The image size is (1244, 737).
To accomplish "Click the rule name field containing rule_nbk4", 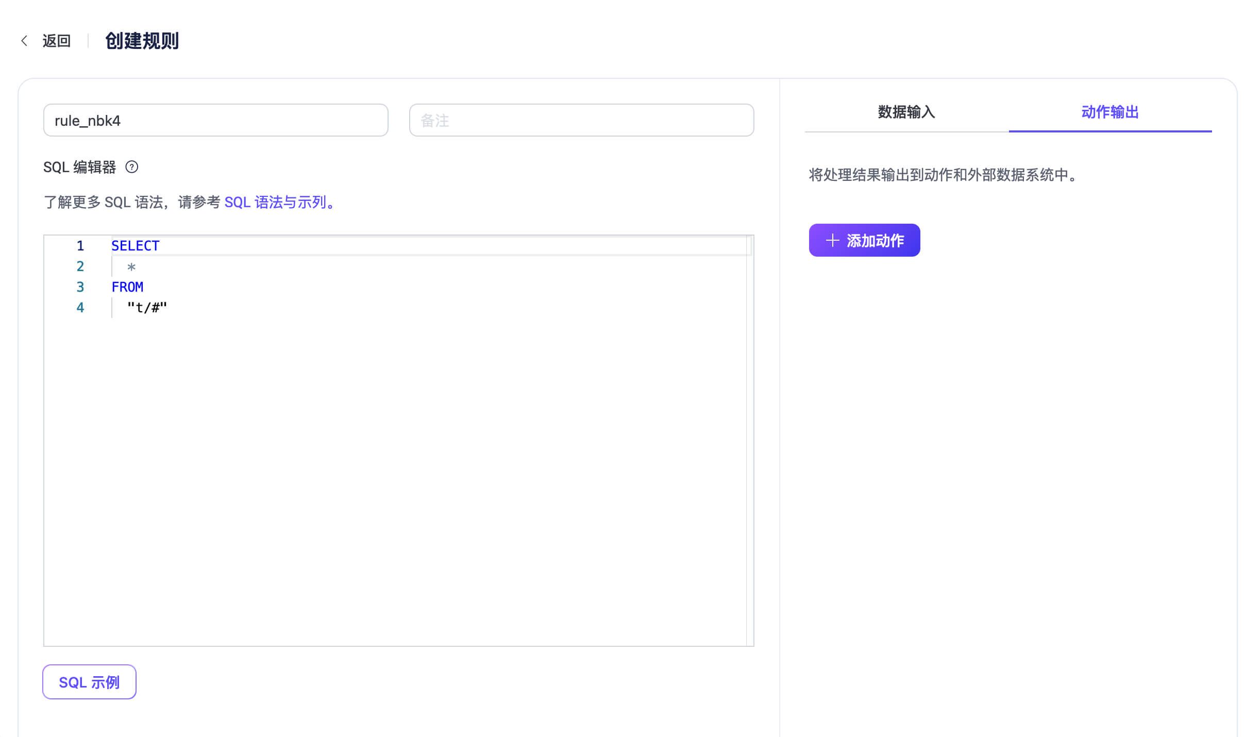I will (x=216, y=120).
